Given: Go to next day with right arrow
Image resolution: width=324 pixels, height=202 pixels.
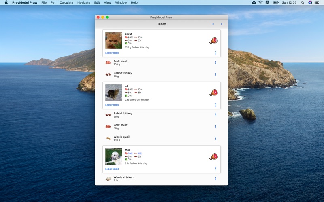Looking at the screenshot, I should [222, 24].
